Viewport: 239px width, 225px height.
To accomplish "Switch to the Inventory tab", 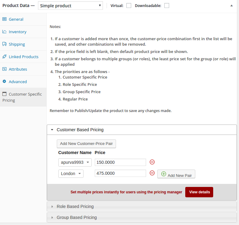I will [x=23, y=32].
